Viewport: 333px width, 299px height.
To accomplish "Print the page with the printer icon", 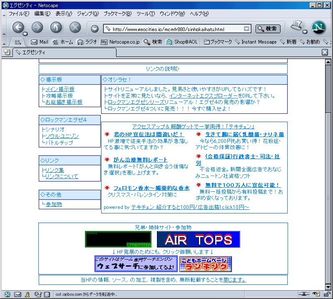I will [297, 26].
